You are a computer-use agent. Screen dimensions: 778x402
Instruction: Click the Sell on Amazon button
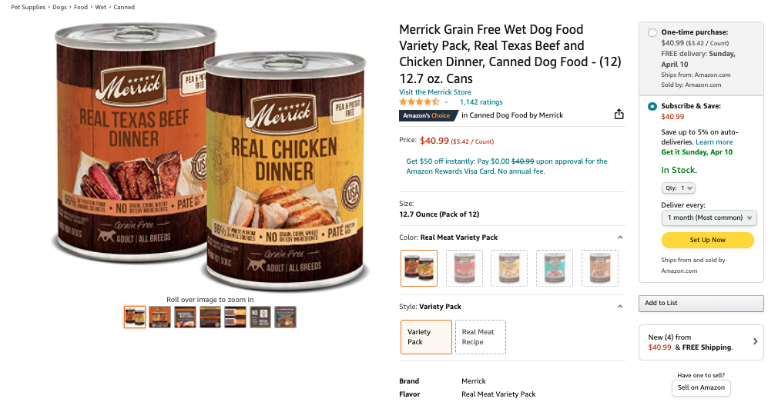point(701,387)
